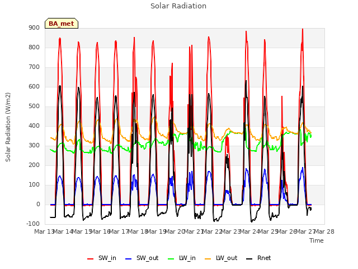Click the Rnet legend label
This screenshot has width=358, height=269.
tap(264, 258)
